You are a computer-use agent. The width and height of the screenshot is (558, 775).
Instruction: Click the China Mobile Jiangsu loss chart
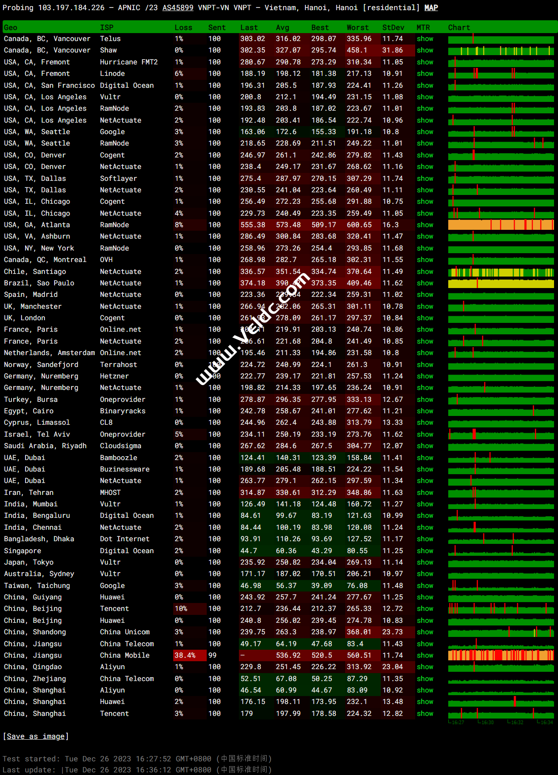501,655
